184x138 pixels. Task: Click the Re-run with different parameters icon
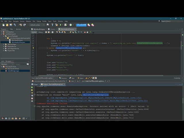32,90
